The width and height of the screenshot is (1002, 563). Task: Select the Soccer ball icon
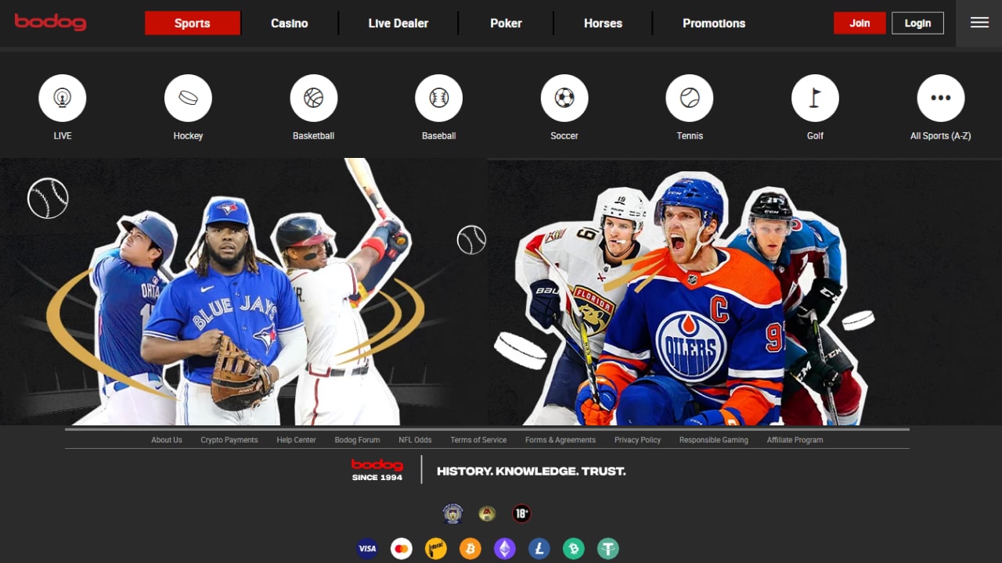pyautogui.click(x=564, y=98)
